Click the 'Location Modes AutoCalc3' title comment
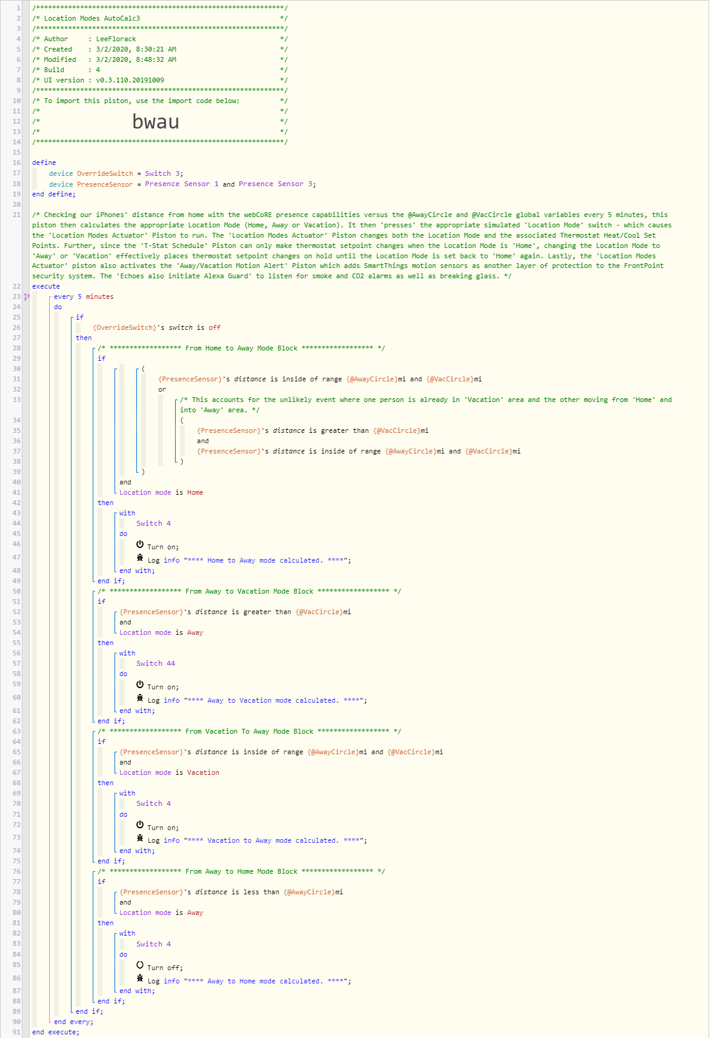The image size is (714, 1038). tap(160, 18)
